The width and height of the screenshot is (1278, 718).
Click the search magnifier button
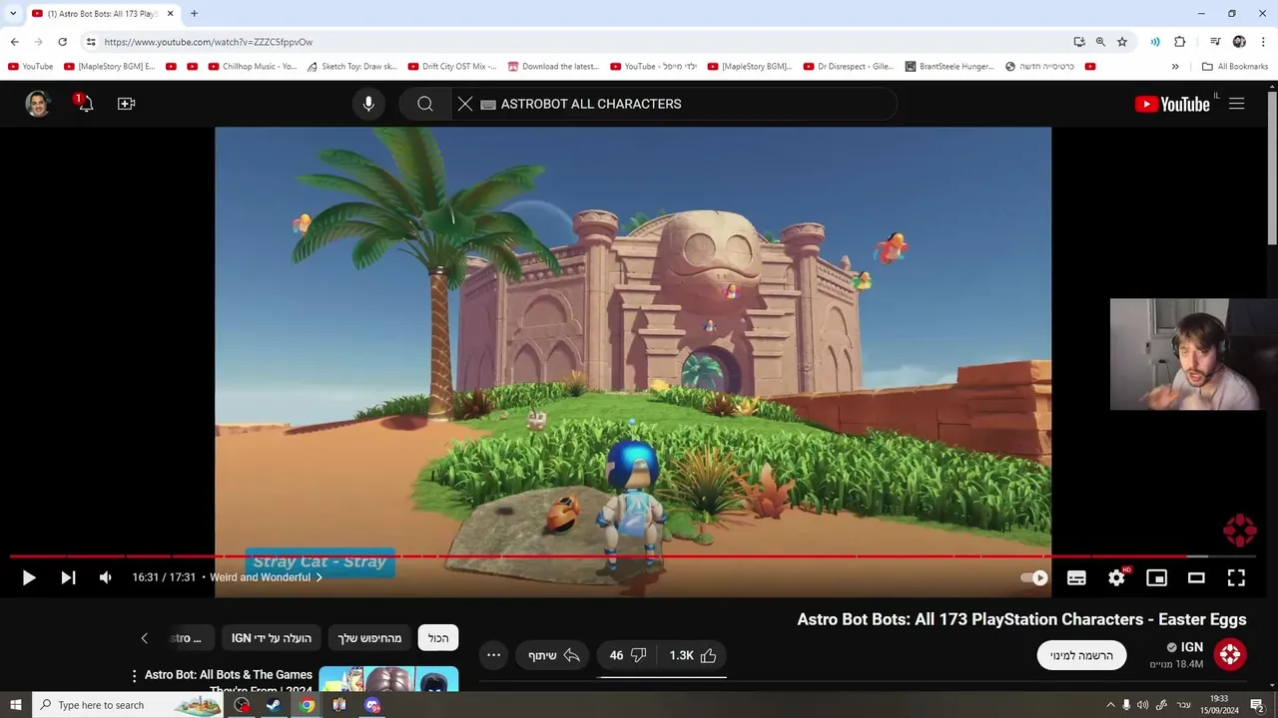click(x=425, y=104)
